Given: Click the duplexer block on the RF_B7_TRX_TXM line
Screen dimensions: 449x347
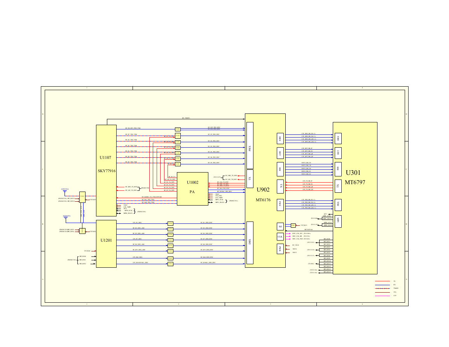Looking at the screenshot, I should tap(178, 136).
